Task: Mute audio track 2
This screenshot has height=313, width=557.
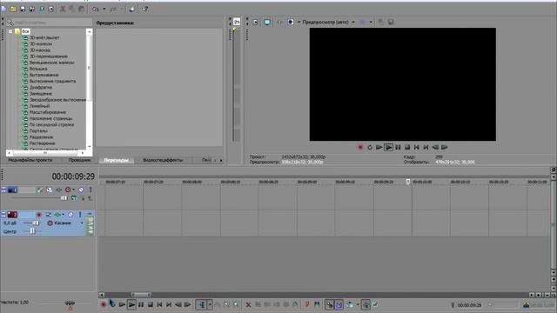Action: [70, 215]
